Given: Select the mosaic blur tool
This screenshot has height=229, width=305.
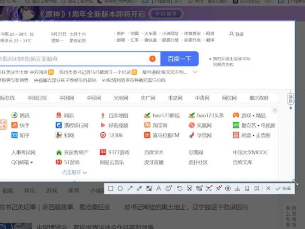Looking at the screenshot, I should 149,188.
